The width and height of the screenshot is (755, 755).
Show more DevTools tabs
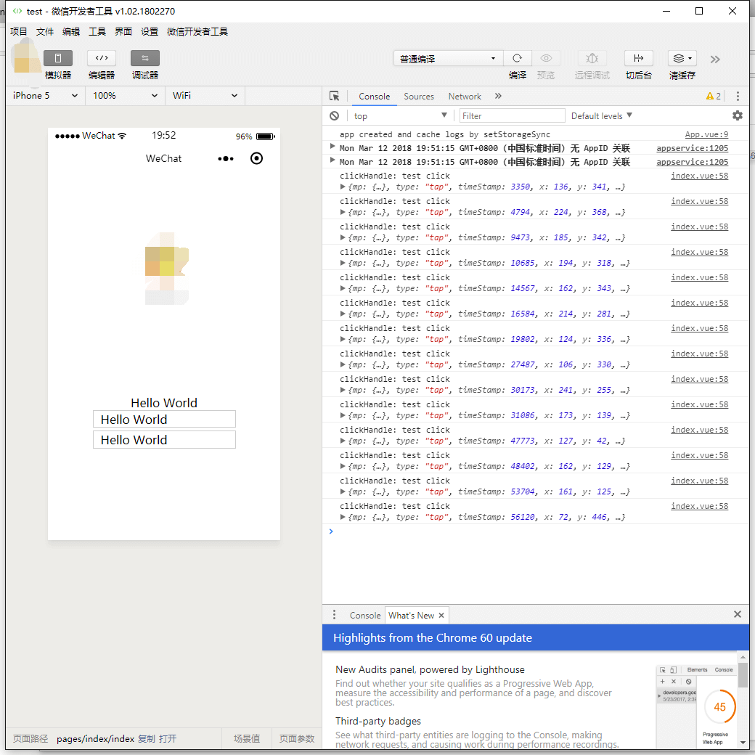pos(498,97)
